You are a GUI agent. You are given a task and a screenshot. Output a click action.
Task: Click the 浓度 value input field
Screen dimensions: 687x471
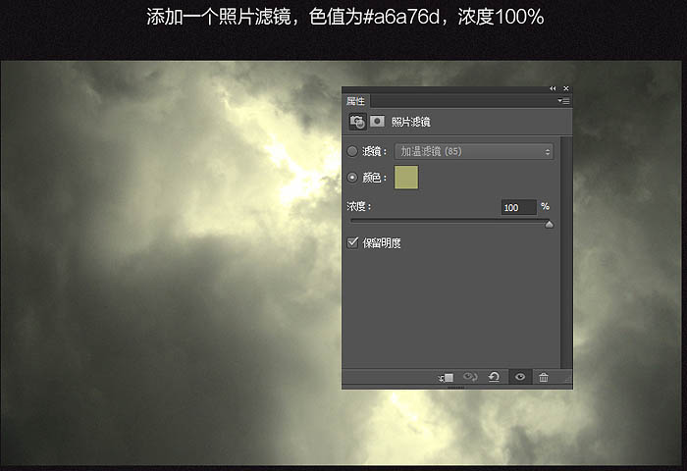coord(519,207)
